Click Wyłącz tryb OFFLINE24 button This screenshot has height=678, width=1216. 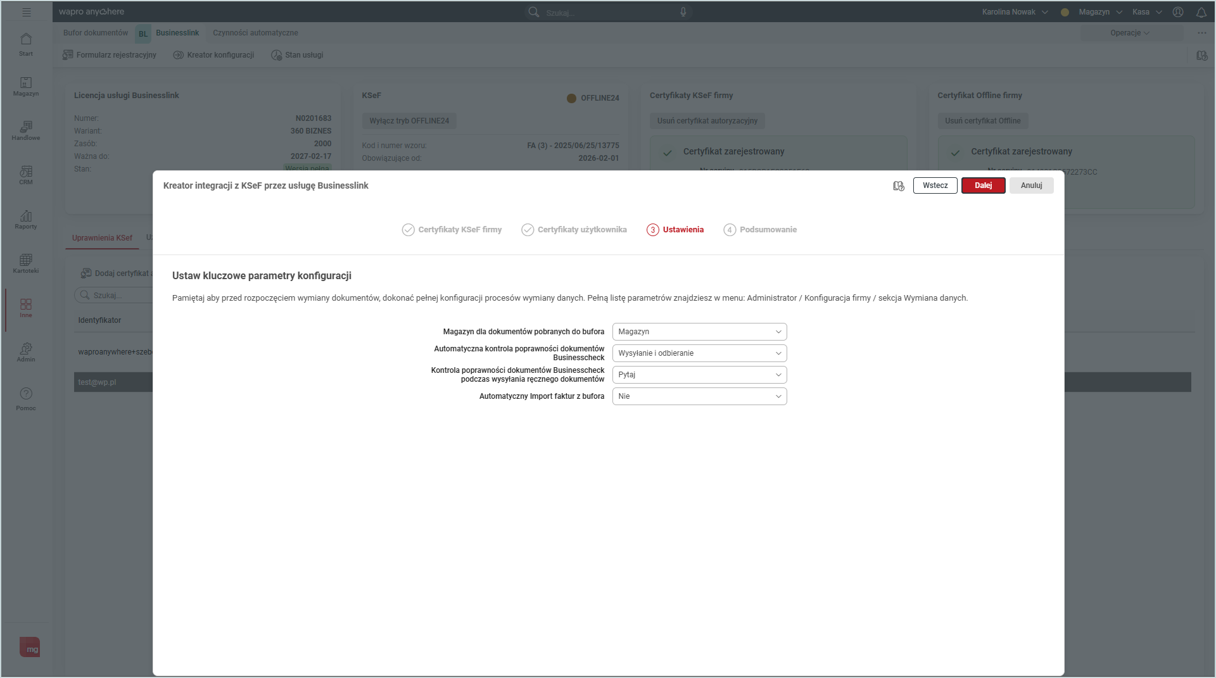click(x=409, y=121)
